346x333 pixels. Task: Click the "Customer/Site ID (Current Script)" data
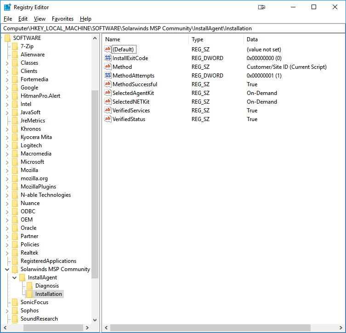[286, 67]
